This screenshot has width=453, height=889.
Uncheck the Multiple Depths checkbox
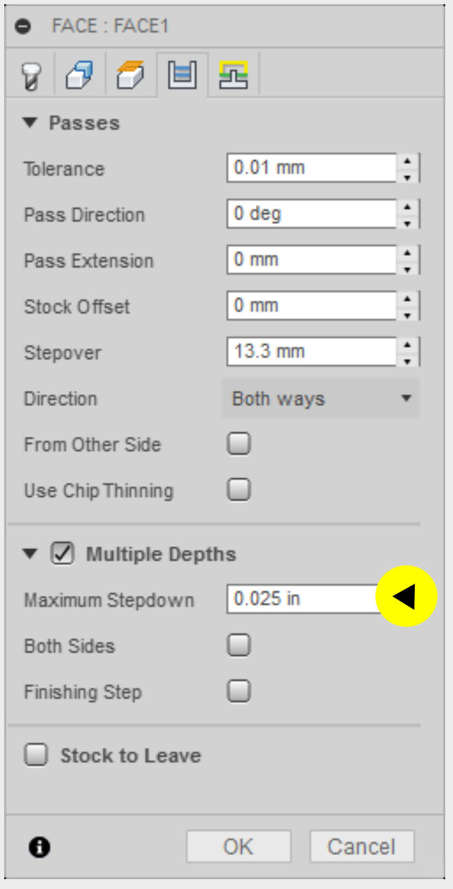click(63, 554)
